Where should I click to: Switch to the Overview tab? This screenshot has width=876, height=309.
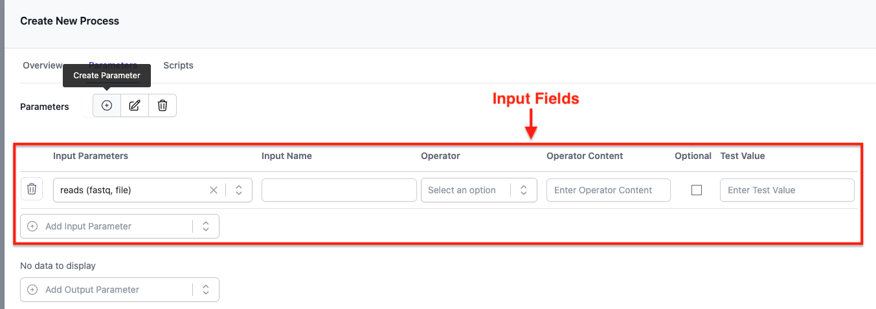coord(43,65)
